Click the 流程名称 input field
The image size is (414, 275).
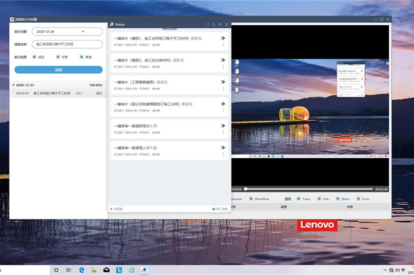pyautogui.click(x=67, y=44)
